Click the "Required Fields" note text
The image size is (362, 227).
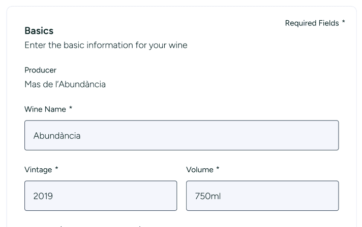pos(312,23)
